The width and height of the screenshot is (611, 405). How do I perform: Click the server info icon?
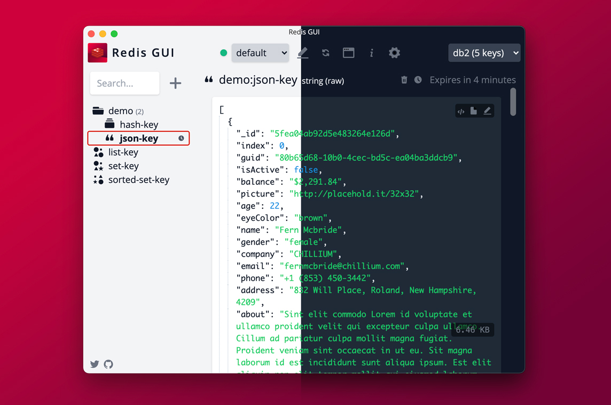point(372,52)
